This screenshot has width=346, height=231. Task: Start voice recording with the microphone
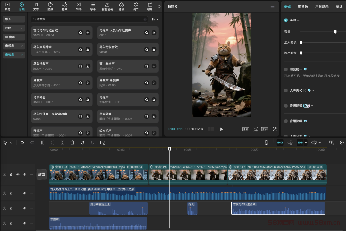pos(266,143)
